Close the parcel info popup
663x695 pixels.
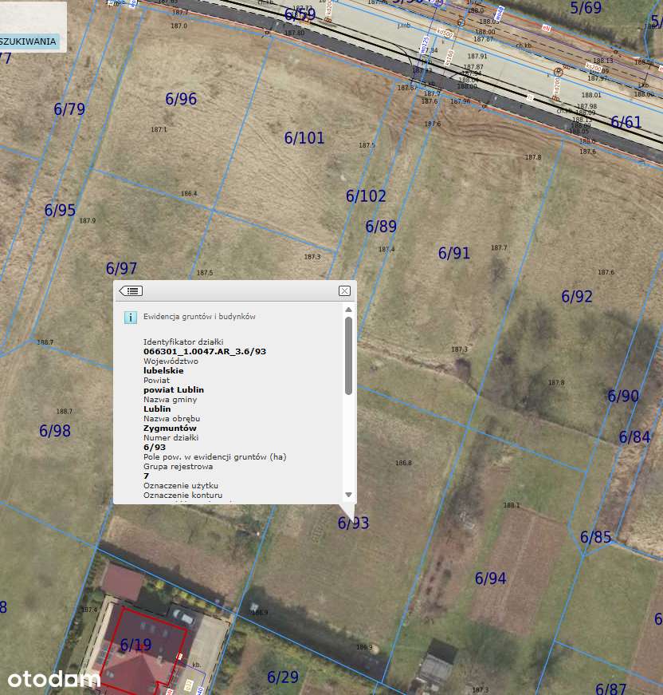(x=344, y=290)
